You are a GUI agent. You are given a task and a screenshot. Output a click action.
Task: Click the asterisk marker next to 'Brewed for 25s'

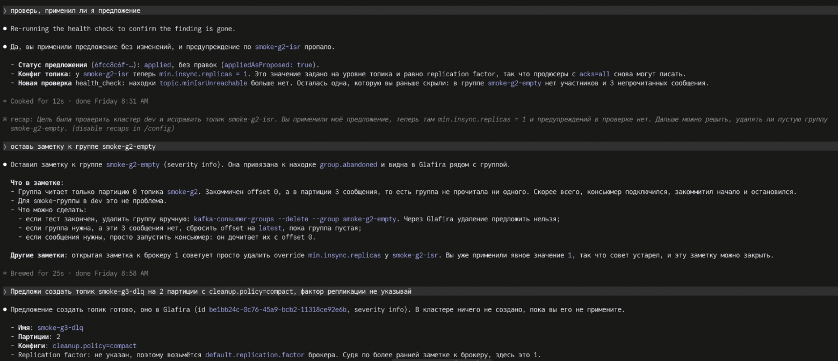click(5, 273)
